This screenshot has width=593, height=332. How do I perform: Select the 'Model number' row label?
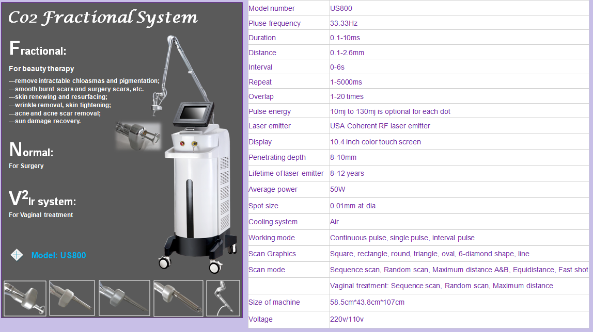[x=272, y=8]
